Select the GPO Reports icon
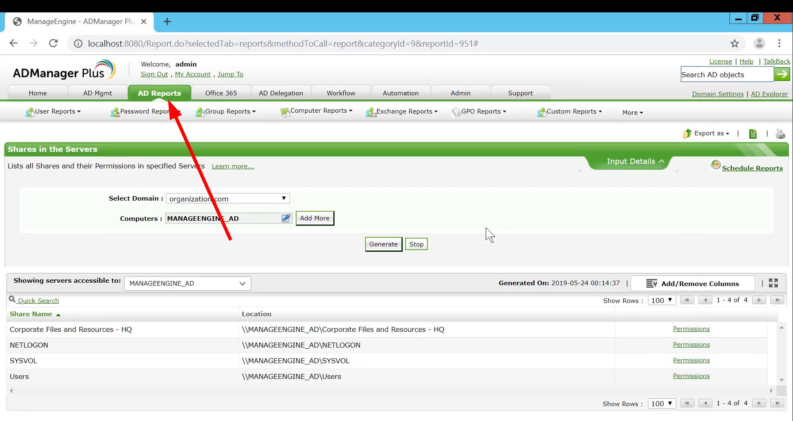This screenshot has height=421, width=793. (456, 112)
